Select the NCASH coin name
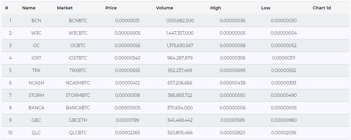 tap(36, 83)
